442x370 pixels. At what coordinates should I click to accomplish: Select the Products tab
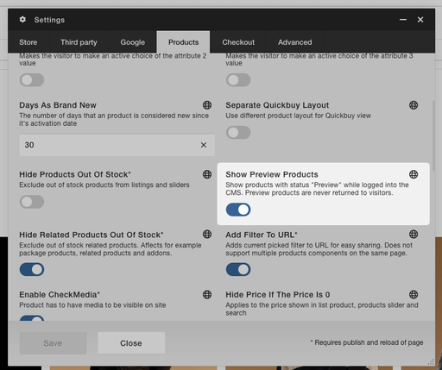pos(183,42)
